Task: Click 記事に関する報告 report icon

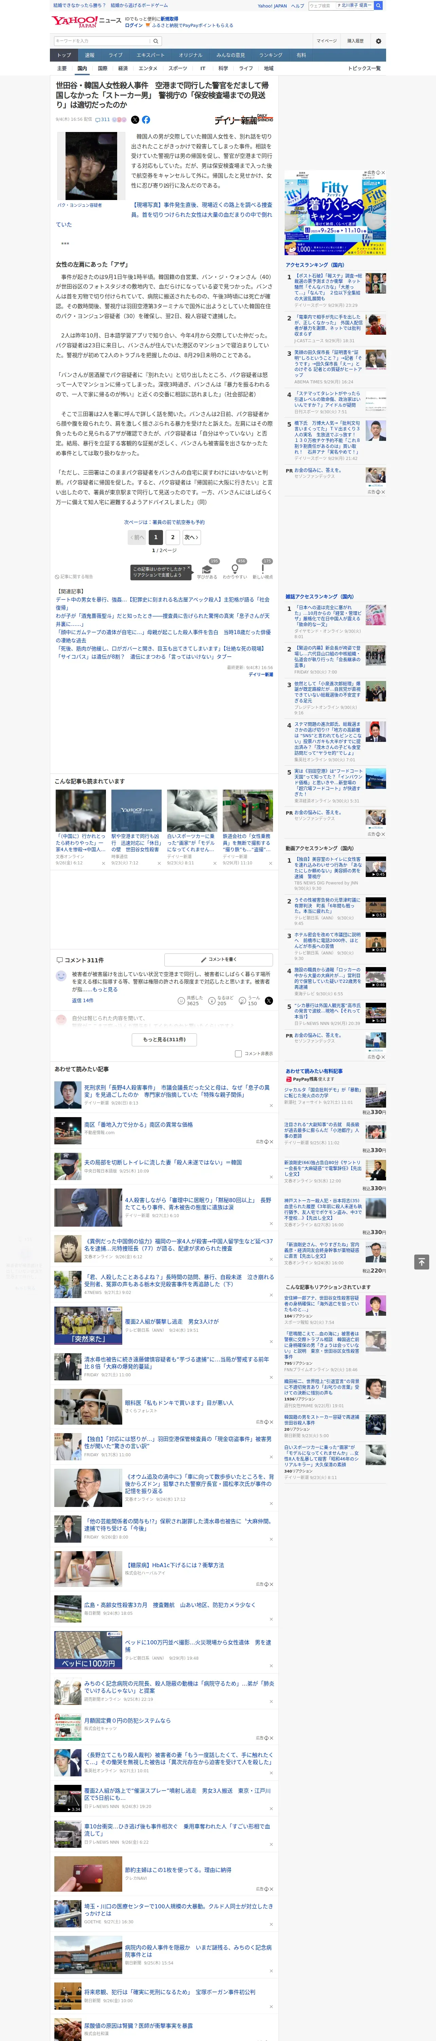Action: coord(74,577)
